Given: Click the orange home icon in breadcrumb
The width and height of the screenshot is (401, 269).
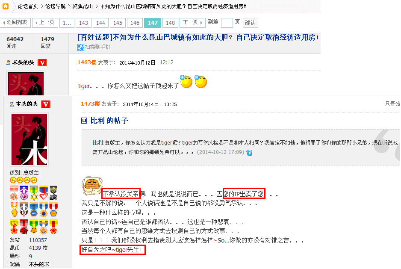Looking at the screenshot, I should [6, 6].
